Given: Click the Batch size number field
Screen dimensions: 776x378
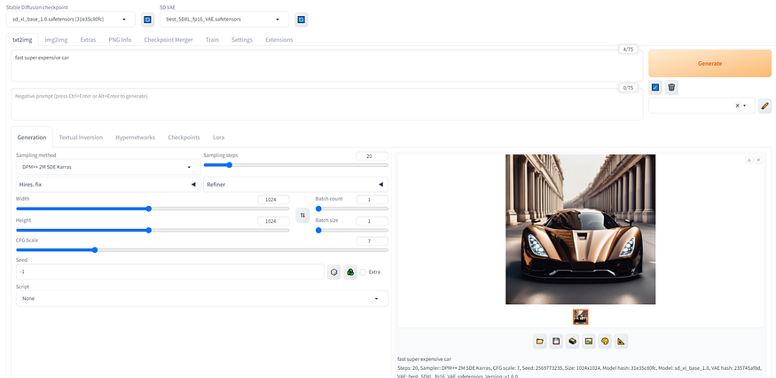Looking at the screenshot, I should click(372, 221).
